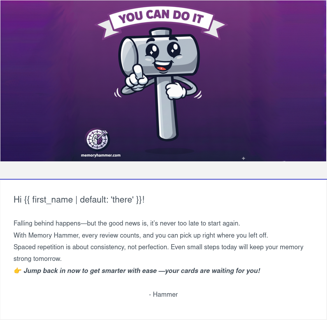Click the 'Falling behind happens' sentence
Image resolution: width=327 pixels, height=320 pixels.
pyautogui.click(x=127, y=223)
